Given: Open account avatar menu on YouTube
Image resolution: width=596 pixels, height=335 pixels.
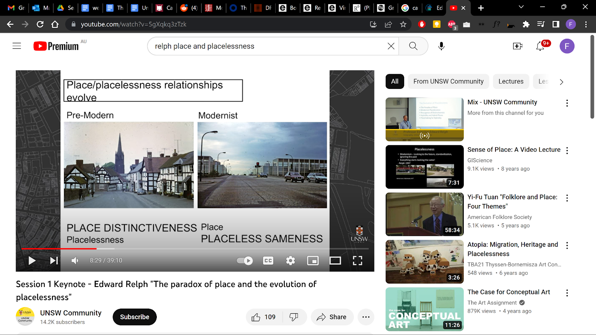Looking at the screenshot, I should 567,46.
